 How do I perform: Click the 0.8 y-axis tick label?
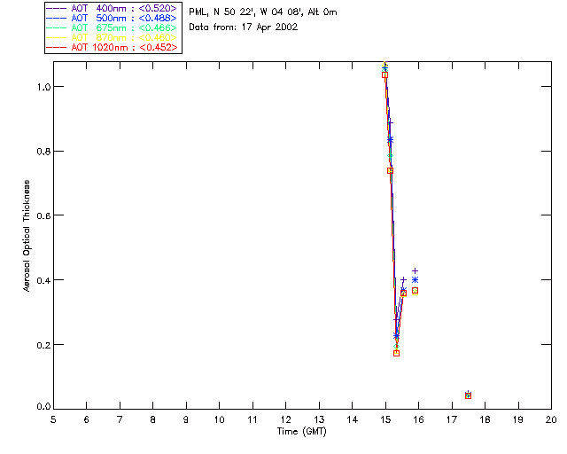[x=43, y=152]
